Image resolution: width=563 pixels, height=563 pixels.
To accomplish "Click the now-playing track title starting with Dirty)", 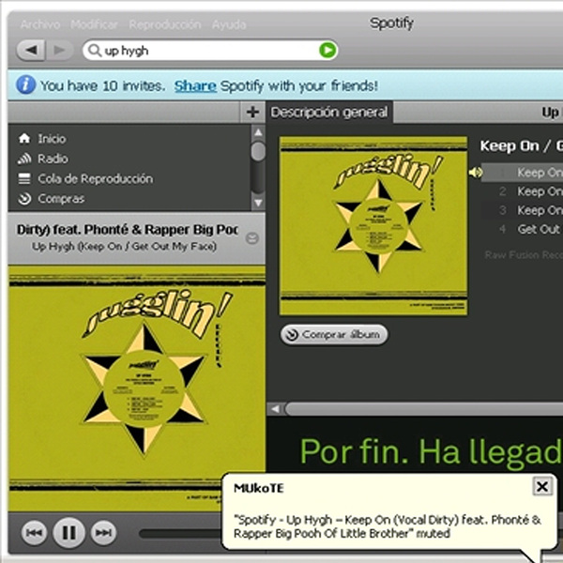I will [x=127, y=230].
